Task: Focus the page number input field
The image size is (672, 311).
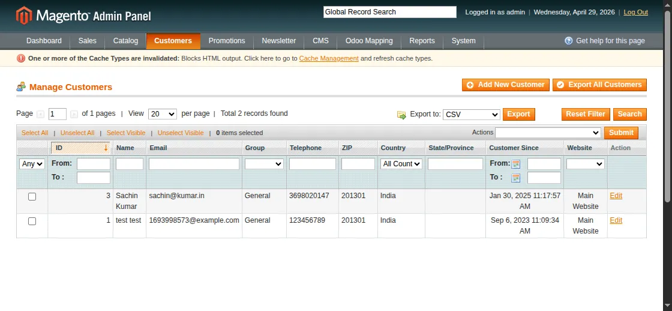Action: (x=58, y=114)
